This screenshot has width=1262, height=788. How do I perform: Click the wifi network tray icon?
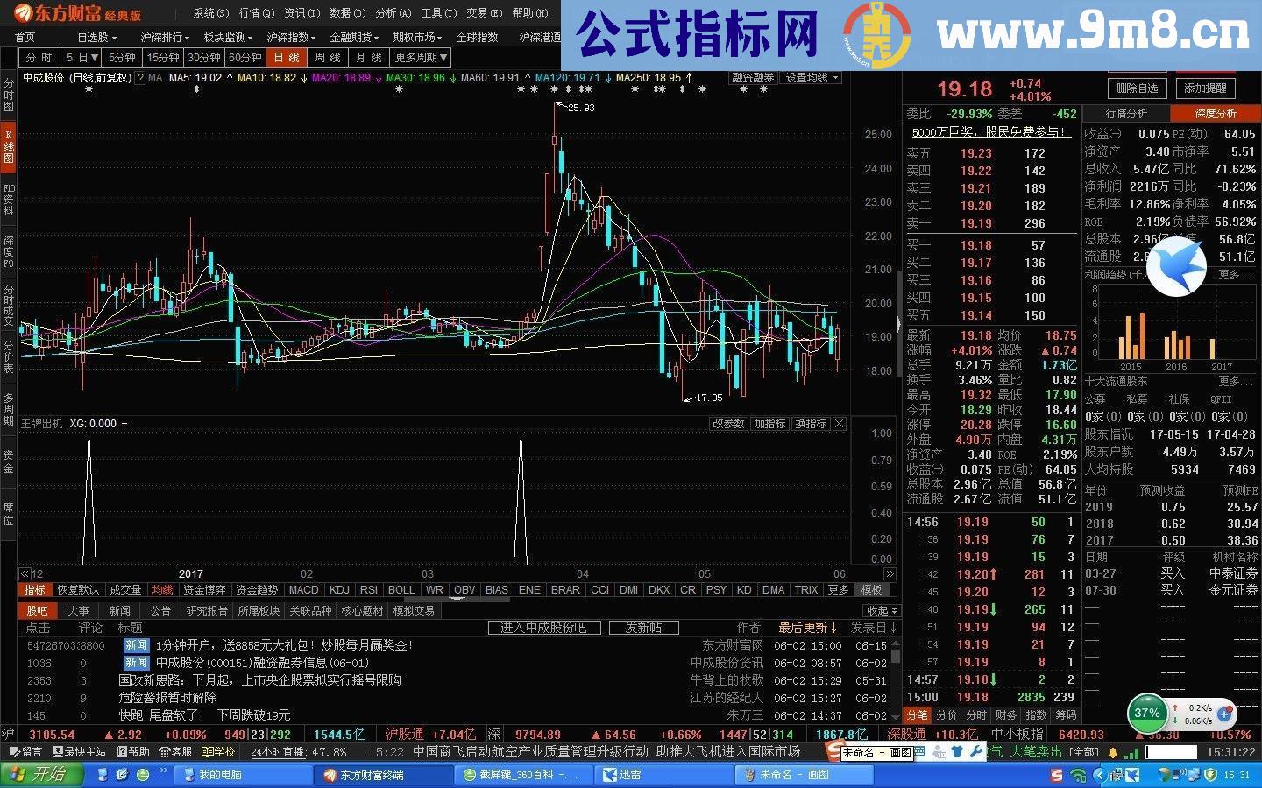coord(1078,776)
